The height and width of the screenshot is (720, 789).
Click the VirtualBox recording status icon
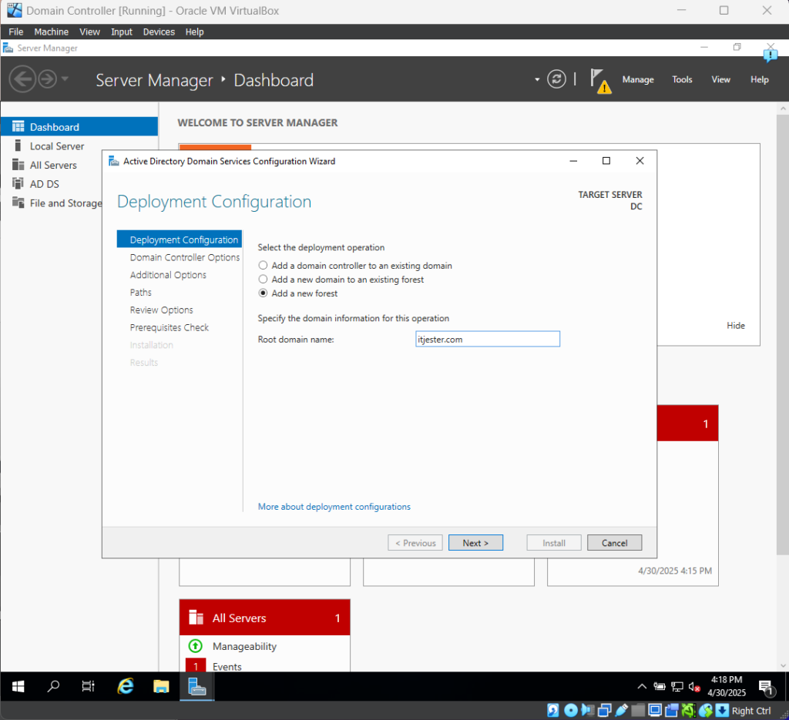tap(672, 710)
